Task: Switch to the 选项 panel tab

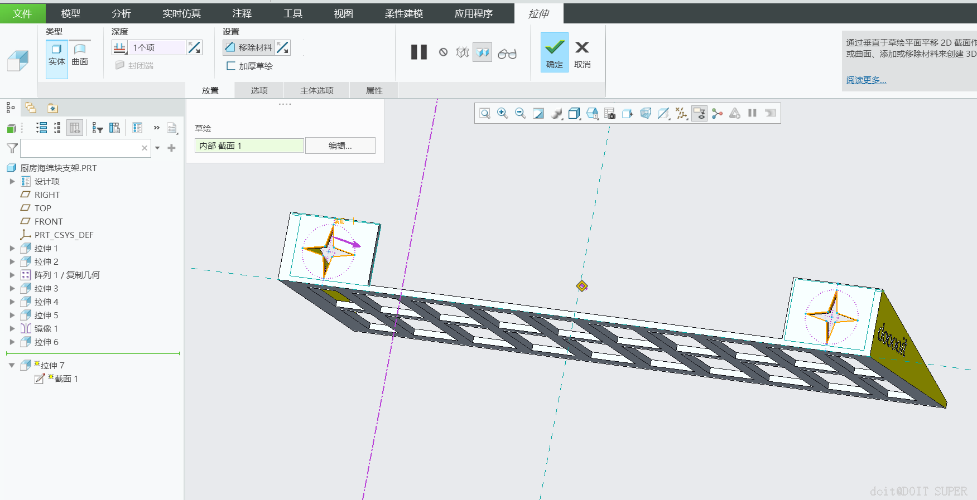Action: coord(259,90)
